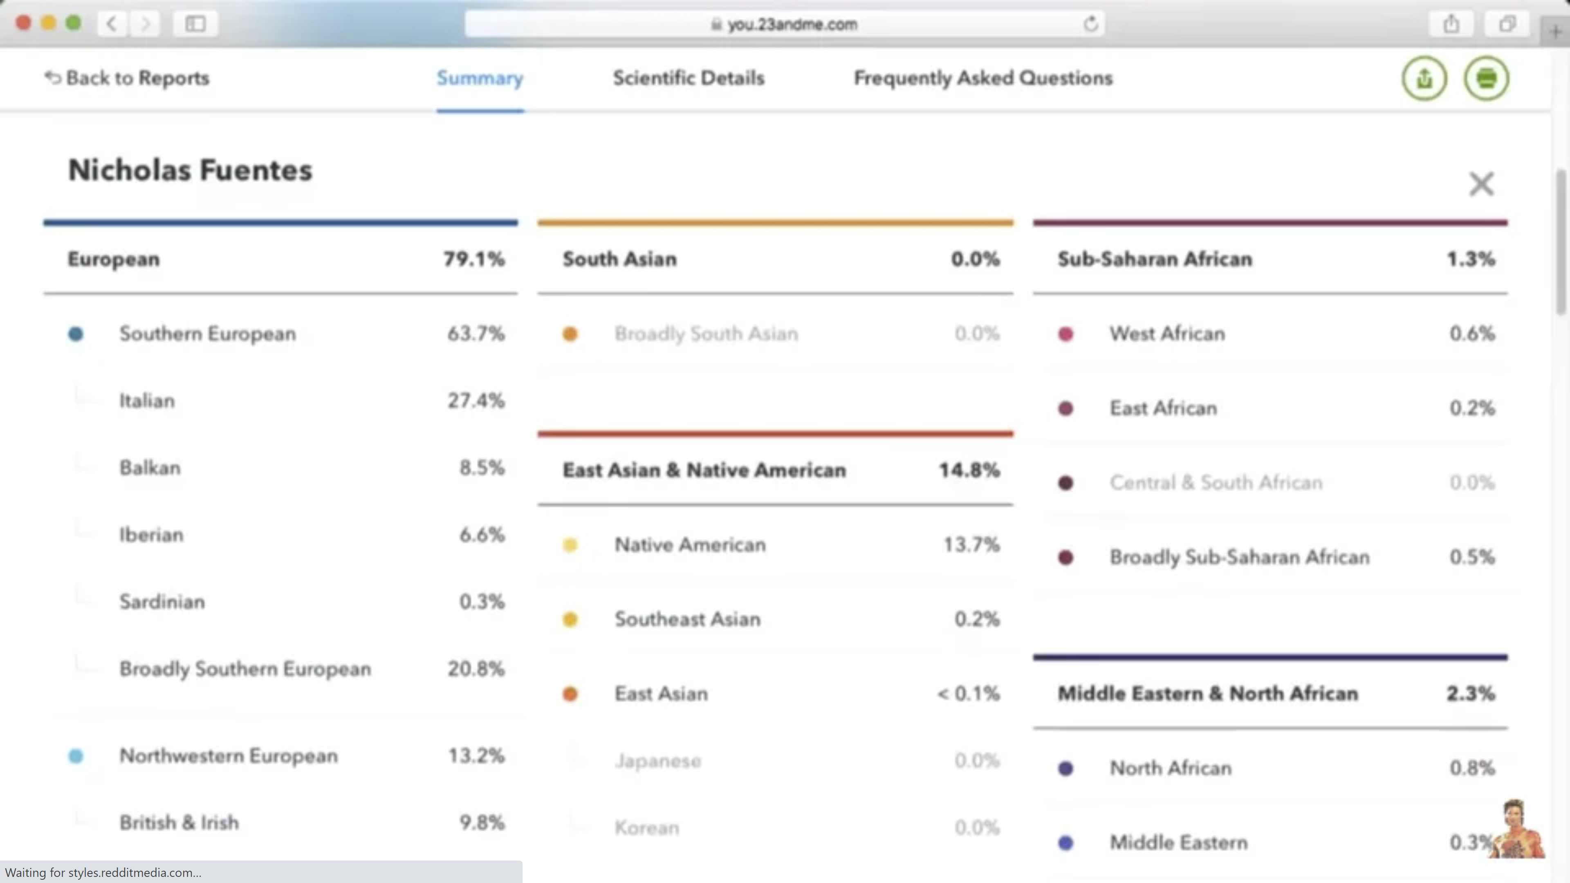Screen dimensions: 1570x883
Task: Click the Southeast Asian color dot
Action: (570, 620)
